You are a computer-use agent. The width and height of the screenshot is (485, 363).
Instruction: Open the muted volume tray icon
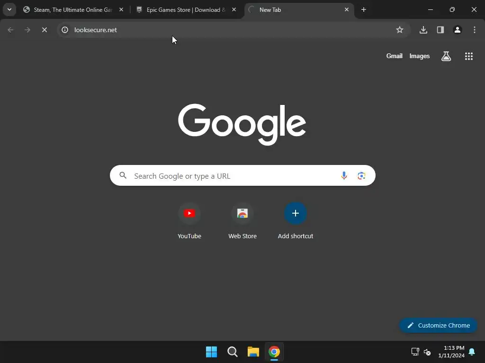tap(427, 352)
